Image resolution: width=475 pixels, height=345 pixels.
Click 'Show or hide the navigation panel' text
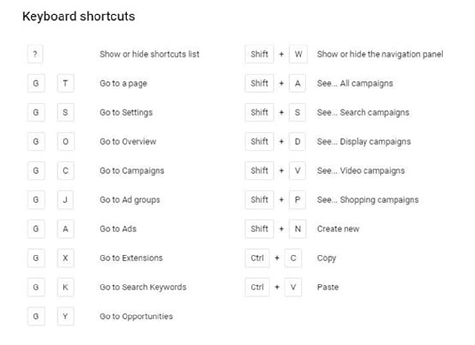(380, 54)
